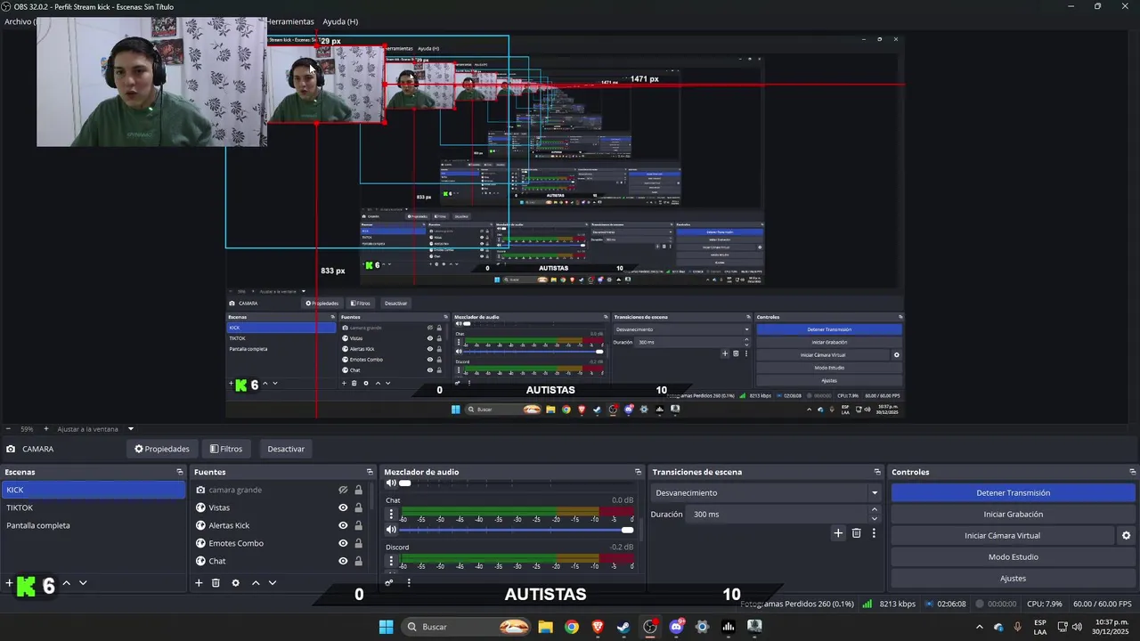
Task: Pop out the Fuentes dock
Action: coord(370,472)
